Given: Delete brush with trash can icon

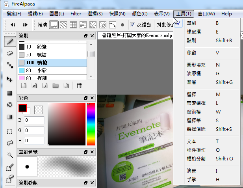Looking at the screenshot, I should tap(79, 86).
